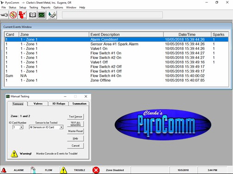Select the Flow Switch #2 Off row
233x174 pixels.
[x=116, y=67]
